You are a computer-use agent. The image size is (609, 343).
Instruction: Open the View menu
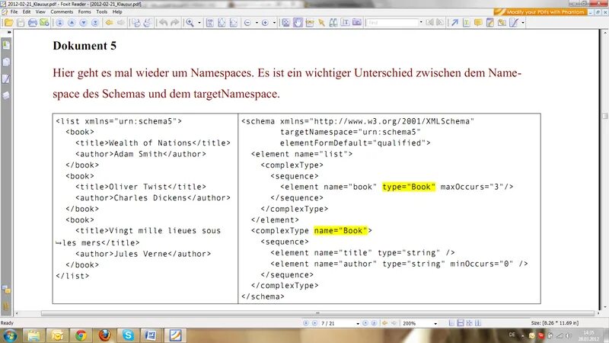40,12
